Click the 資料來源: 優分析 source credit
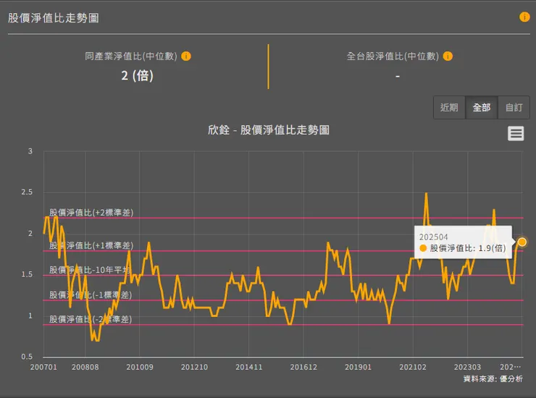This screenshot has height=398, width=536. click(493, 378)
